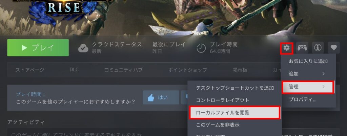Open the controller settings icon
The image size is (347, 136).
(x=302, y=48)
